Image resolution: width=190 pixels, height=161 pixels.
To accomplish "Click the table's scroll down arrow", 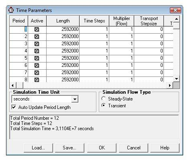I will click(x=176, y=79).
